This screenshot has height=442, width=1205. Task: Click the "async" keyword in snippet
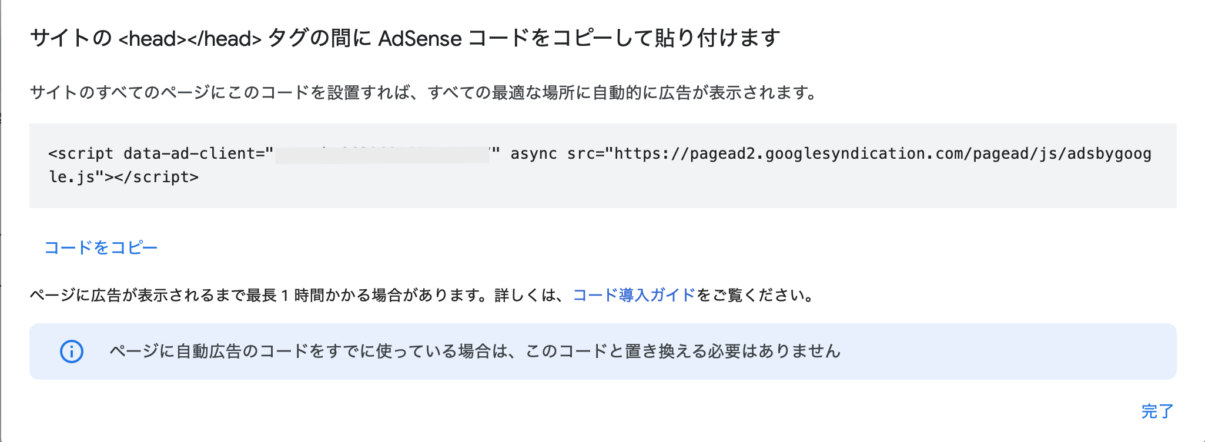pyautogui.click(x=534, y=154)
